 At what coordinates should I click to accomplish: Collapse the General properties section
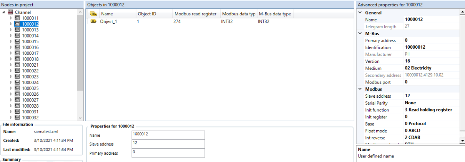[360, 13]
